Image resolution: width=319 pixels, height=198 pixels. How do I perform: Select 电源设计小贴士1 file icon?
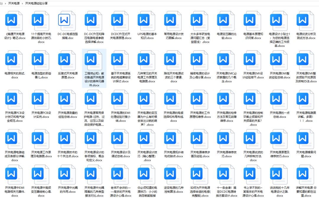point(279,21)
